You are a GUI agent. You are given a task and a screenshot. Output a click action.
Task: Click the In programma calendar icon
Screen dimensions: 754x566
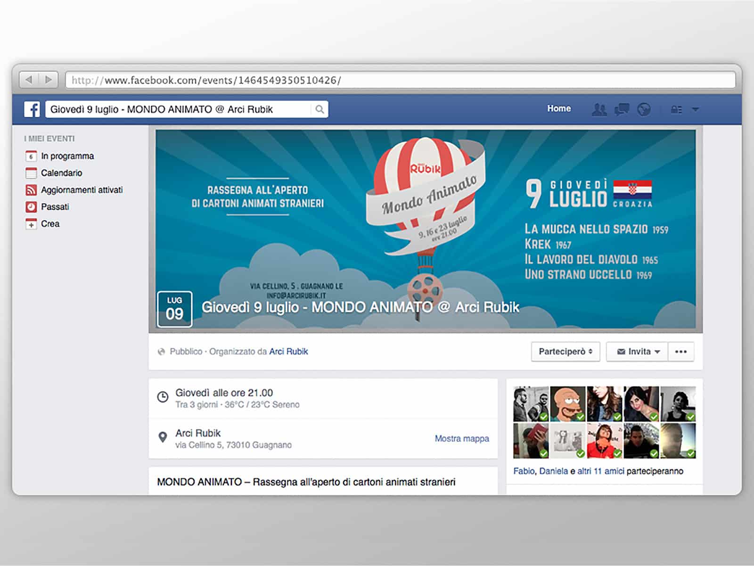tap(31, 156)
